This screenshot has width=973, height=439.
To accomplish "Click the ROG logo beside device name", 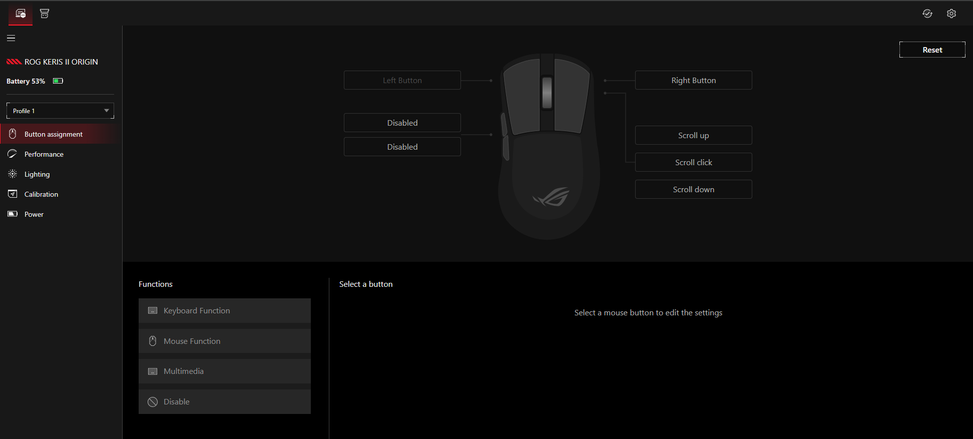I will [x=14, y=62].
